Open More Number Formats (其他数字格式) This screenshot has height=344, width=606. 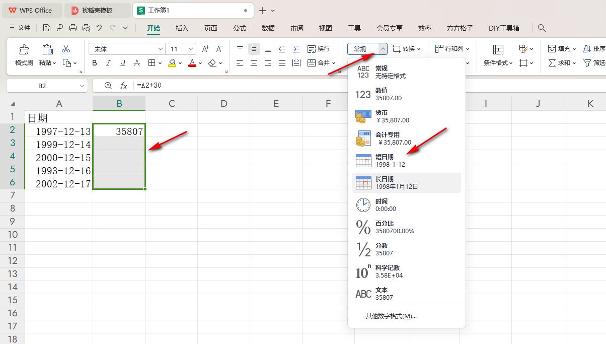(391, 316)
